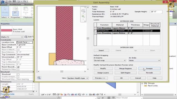Click the Assign Layers button
Image resolution: width=177 pixels, height=99 pixels.
point(103,73)
